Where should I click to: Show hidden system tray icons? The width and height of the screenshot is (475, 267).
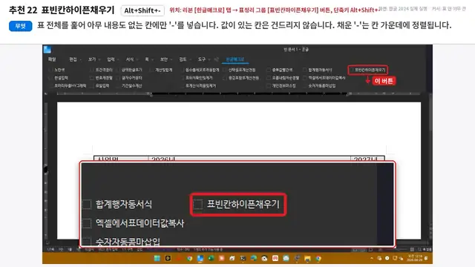372,258
